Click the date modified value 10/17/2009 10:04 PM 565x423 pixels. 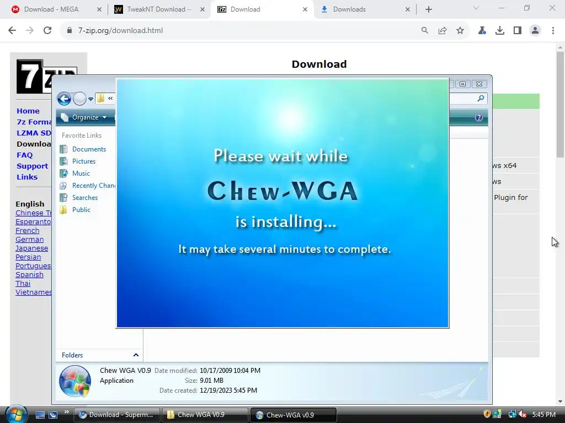click(x=230, y=371)
